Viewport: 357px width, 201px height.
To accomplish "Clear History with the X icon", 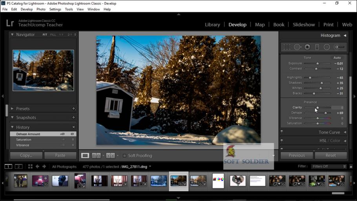I will [x=73, y=127].
